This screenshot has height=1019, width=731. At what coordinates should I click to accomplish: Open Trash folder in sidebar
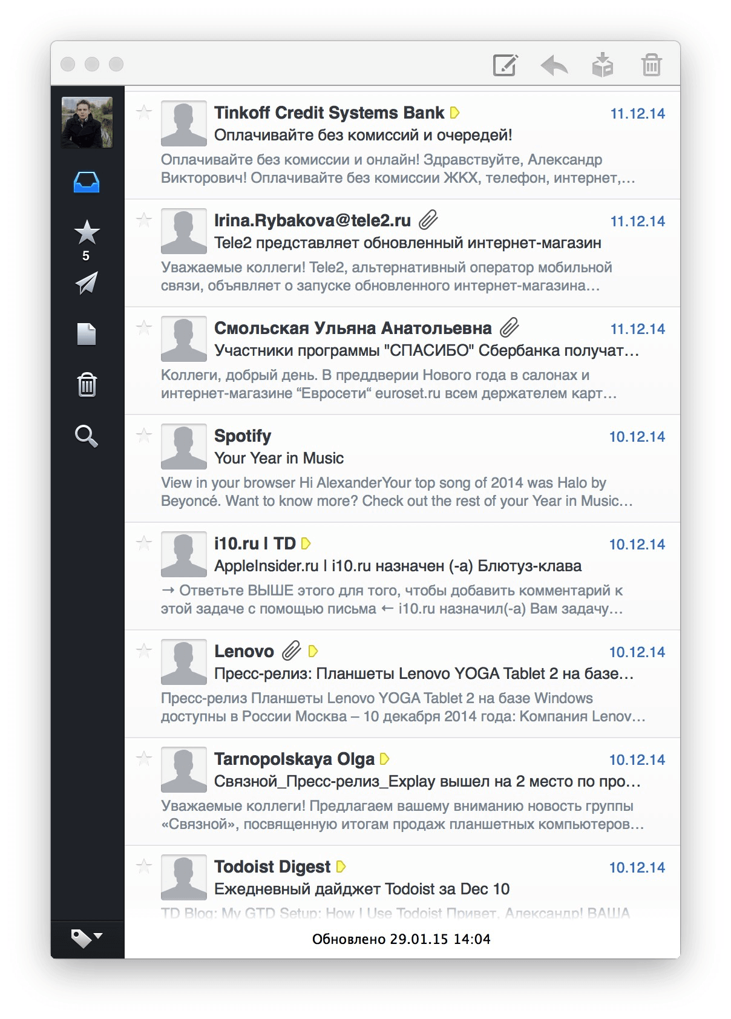click(x=87, y=385)
